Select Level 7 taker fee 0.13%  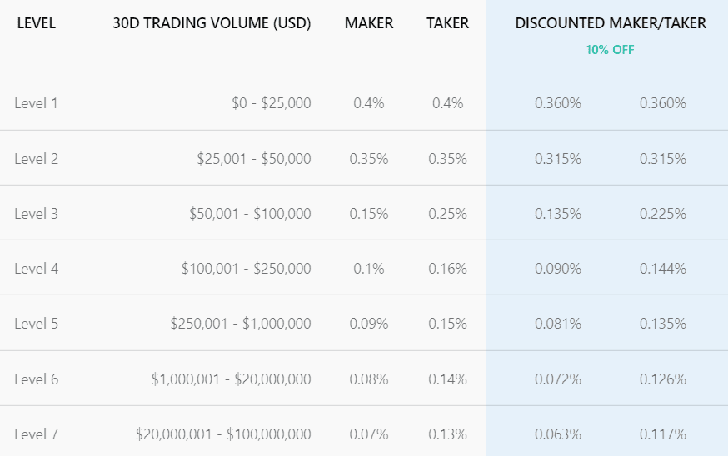click(x=447, y=434)
